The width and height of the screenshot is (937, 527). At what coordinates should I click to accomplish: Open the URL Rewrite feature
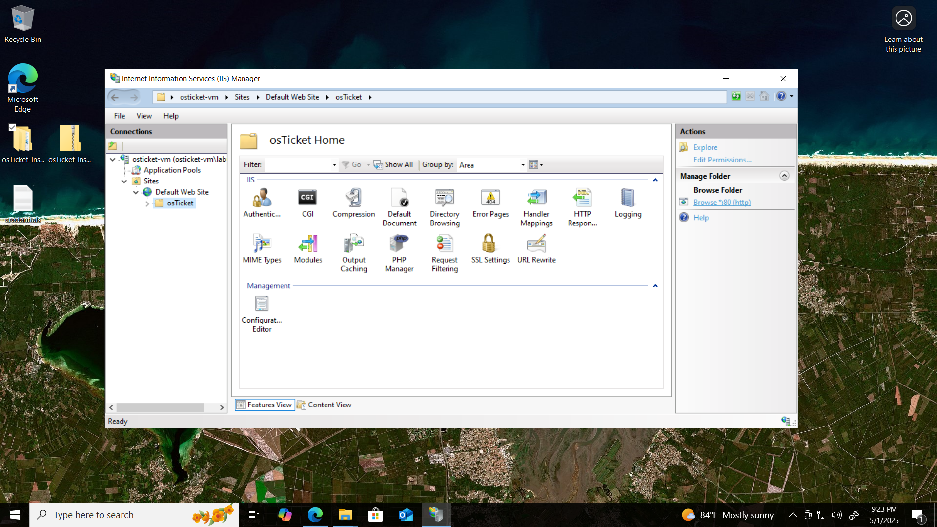point(536,249)
